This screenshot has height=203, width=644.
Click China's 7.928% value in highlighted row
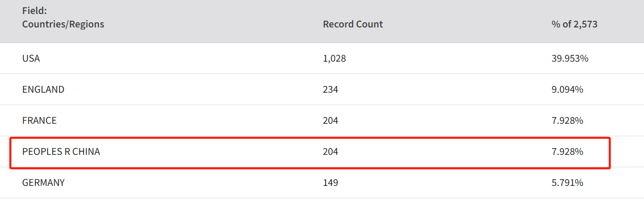tap(567, 152)
